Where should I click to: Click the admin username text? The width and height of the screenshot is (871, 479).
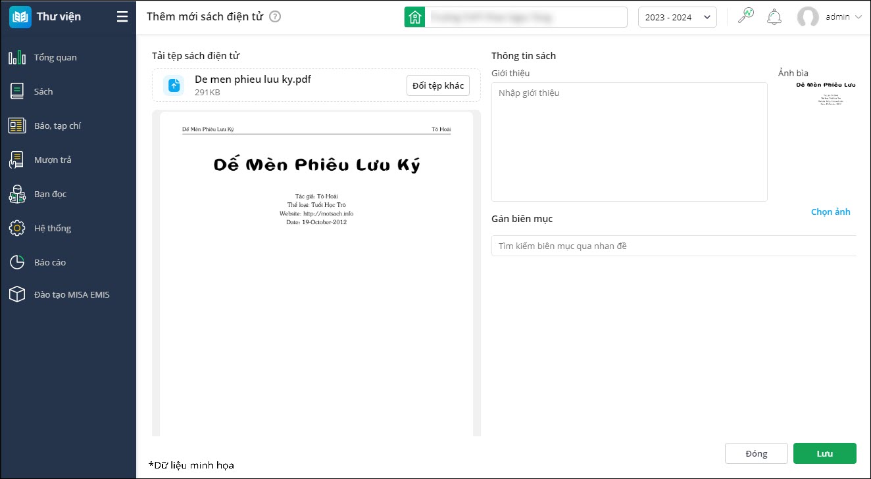[x=837, y=17]
